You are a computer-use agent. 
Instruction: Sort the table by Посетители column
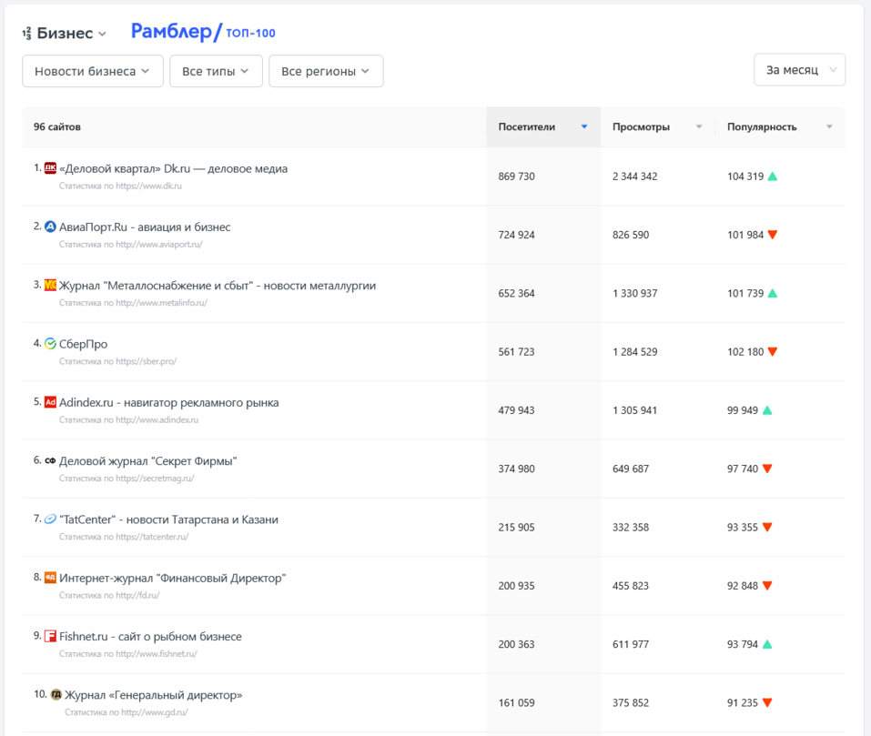pos(542,127)
